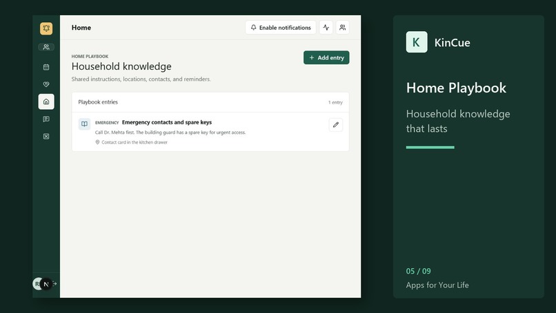Click the book icon on the emergency entry

[x=84, y=124]
